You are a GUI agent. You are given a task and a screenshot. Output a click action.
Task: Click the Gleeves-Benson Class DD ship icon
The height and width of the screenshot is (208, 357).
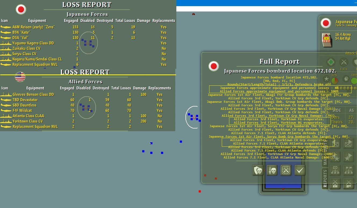coord(6,94)
